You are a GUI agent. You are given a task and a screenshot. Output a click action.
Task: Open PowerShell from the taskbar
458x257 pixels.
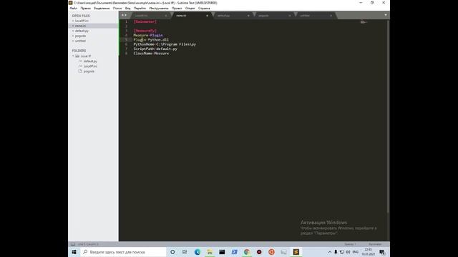tap(234, 252)
